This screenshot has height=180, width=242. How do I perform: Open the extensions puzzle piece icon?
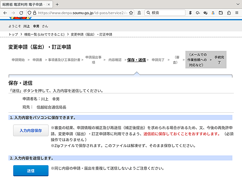[x=228, y=12]
